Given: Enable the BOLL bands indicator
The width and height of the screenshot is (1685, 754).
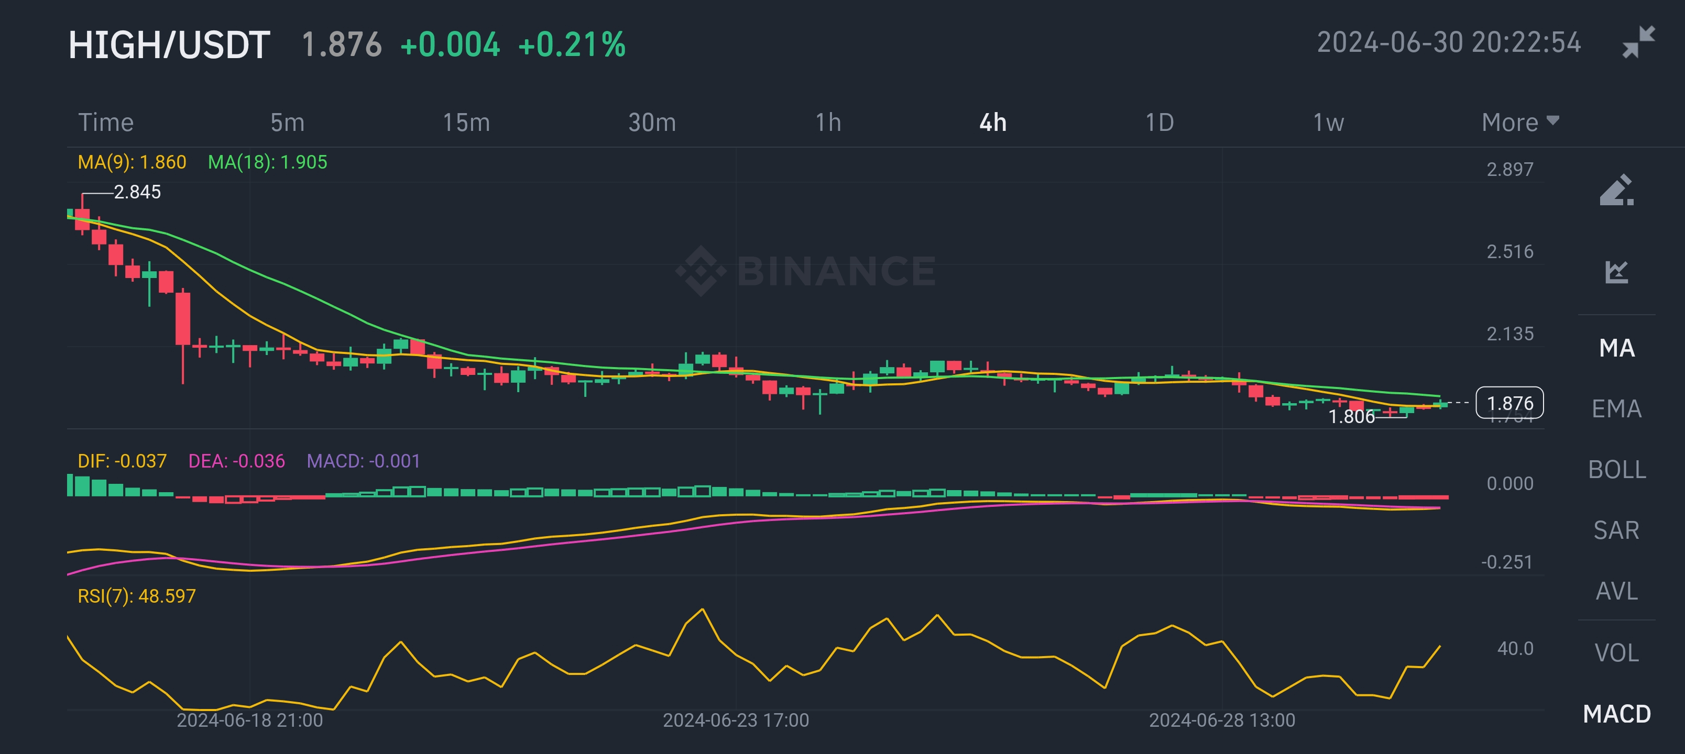Looking at the screenshot, I should coord(1616,470).
